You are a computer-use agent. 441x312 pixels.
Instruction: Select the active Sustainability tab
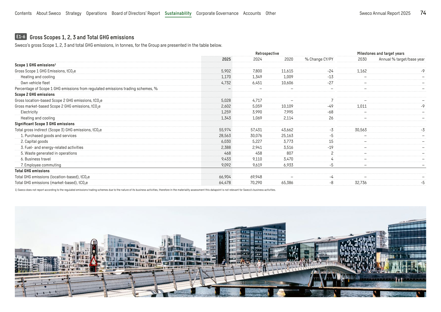(178, 14)
